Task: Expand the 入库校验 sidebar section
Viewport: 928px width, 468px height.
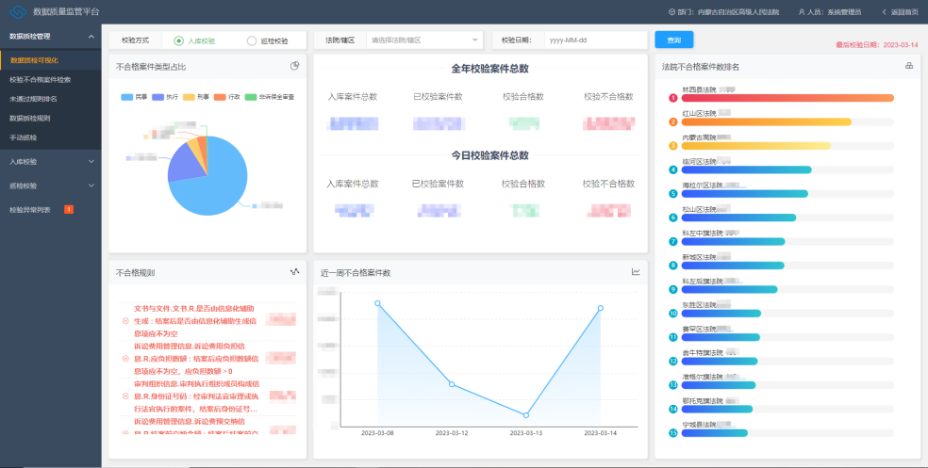Action: tap(50, 162)
